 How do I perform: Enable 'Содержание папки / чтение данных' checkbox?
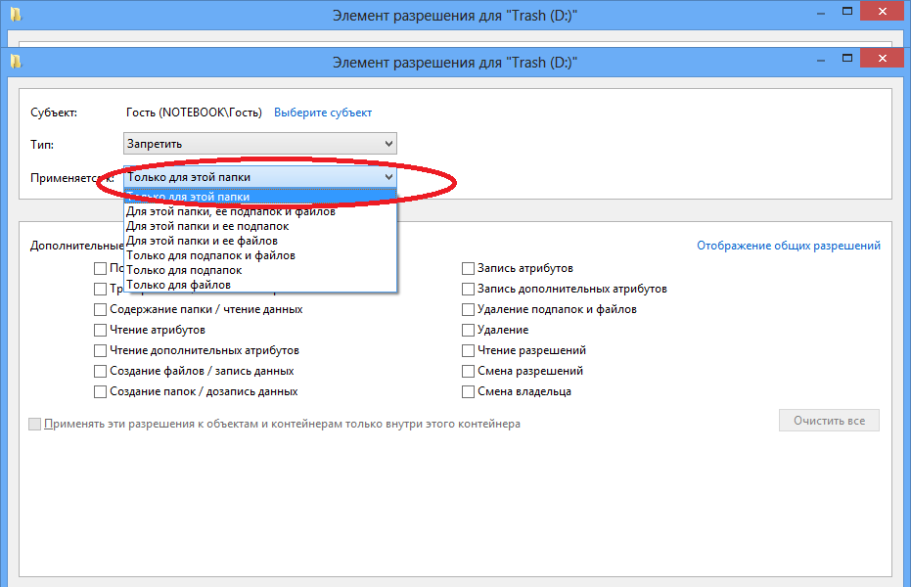pyautogui.click(x=100, y=309)
